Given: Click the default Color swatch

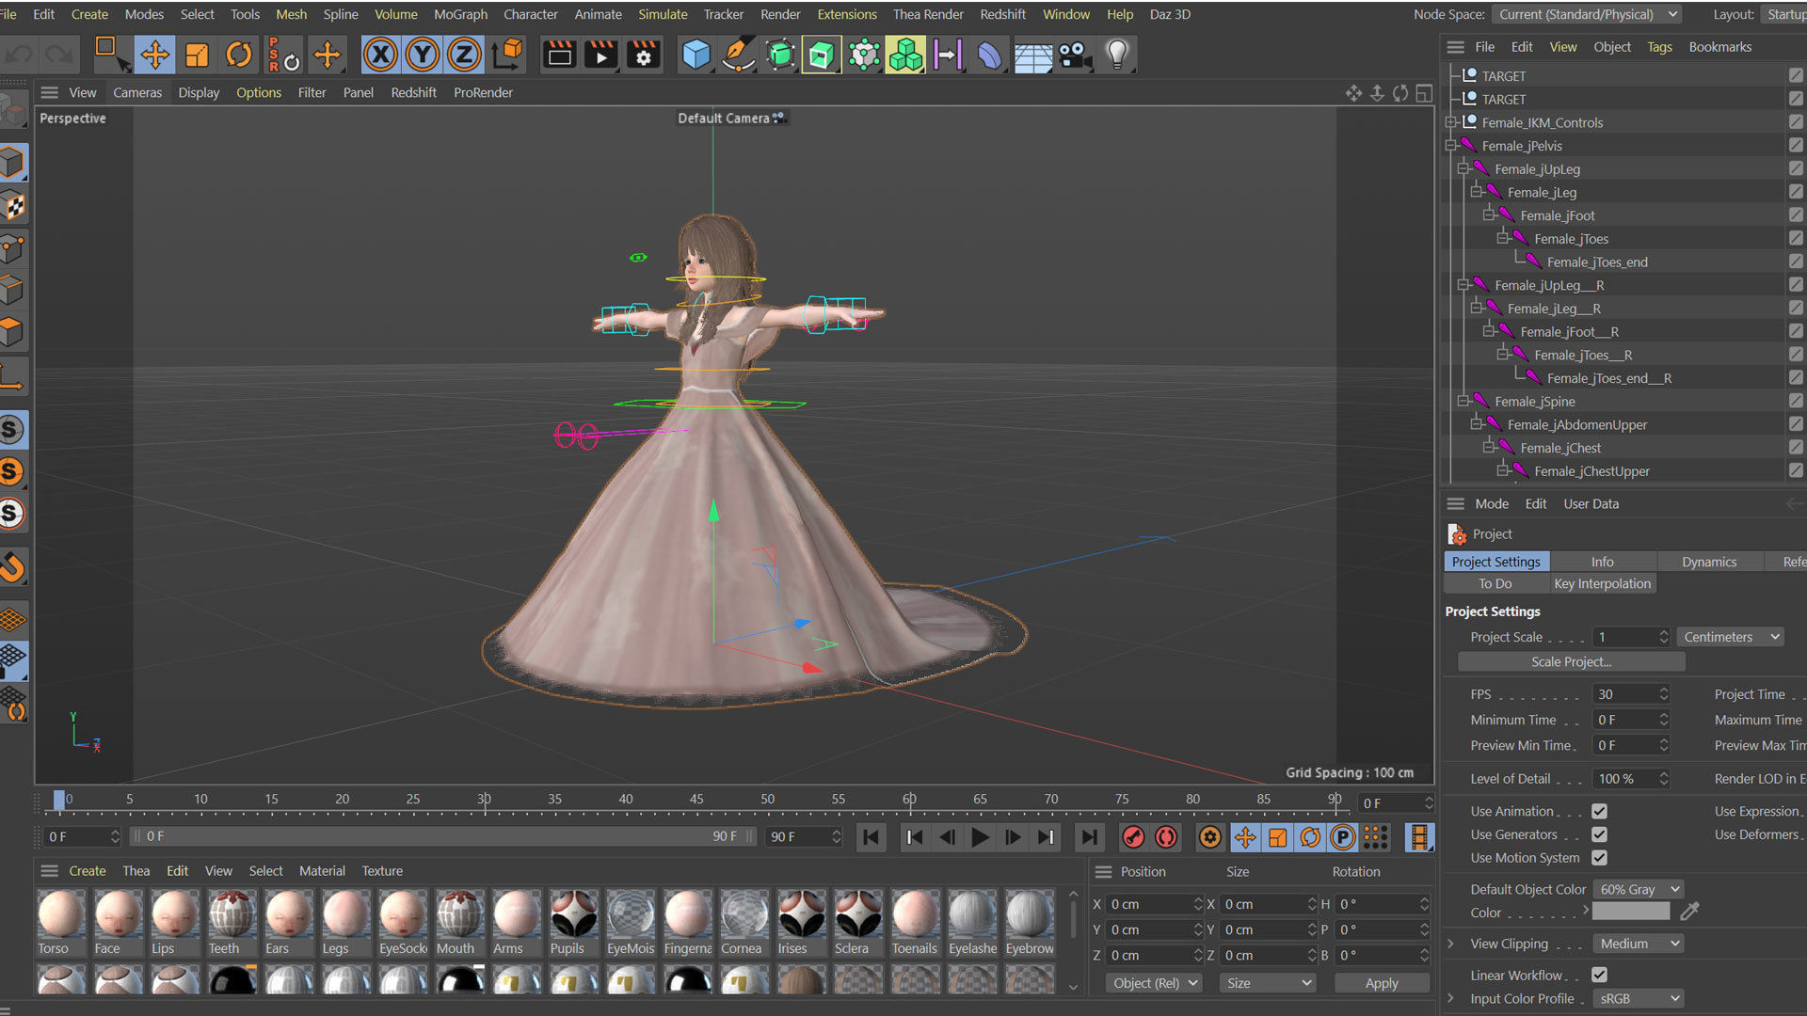Looking at the screenshot, I should pos(1631,912).
